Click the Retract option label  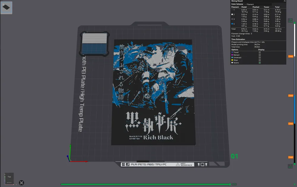point(236,55)
